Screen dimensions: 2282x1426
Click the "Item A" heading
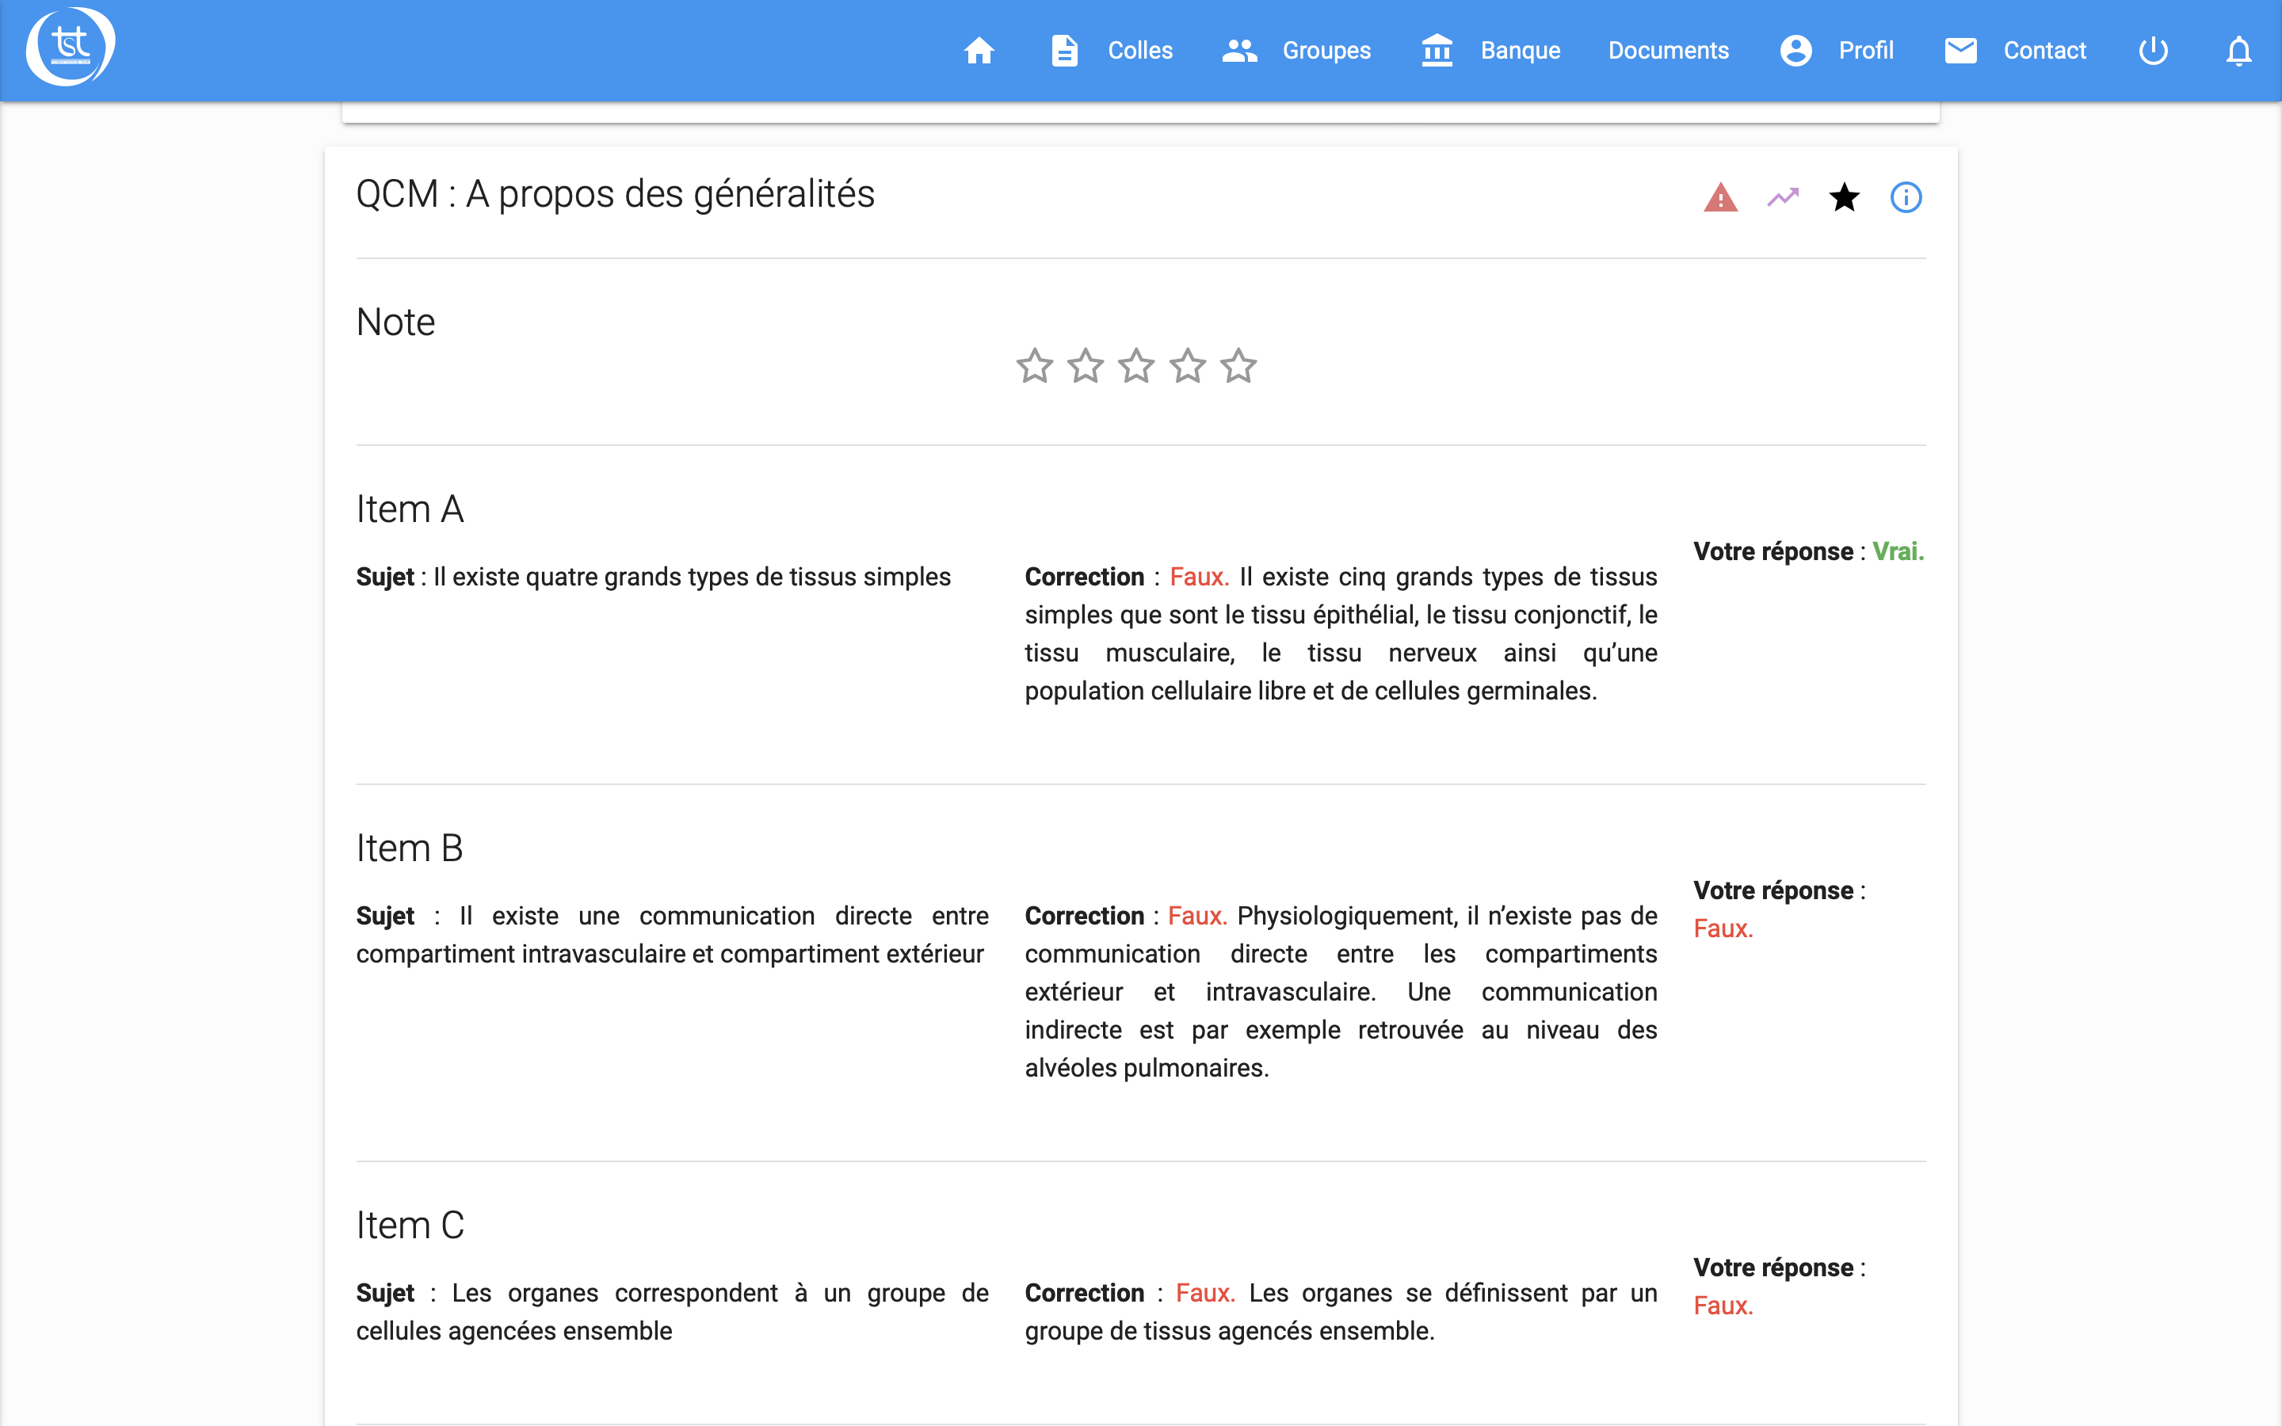pyautogui.click(x=409, y=509)
